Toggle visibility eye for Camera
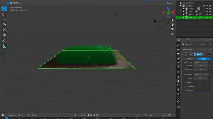The height and width of the screenshot is (119, 213). (207, 9)
